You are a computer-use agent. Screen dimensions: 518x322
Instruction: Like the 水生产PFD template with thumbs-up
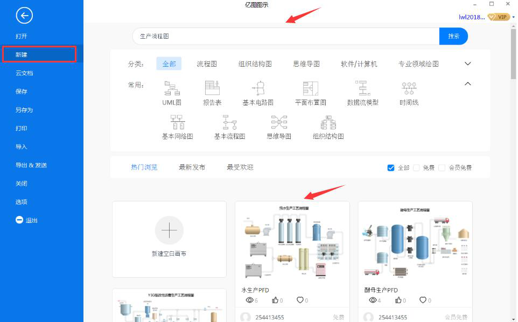(275, 300)
